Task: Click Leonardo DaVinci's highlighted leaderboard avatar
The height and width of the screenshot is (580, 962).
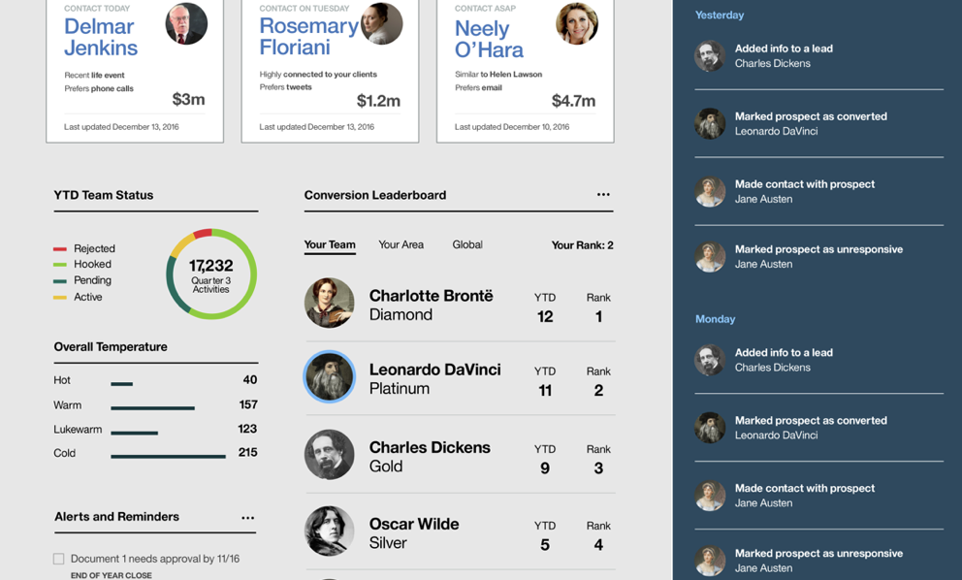Action: (x=330, y=376)
